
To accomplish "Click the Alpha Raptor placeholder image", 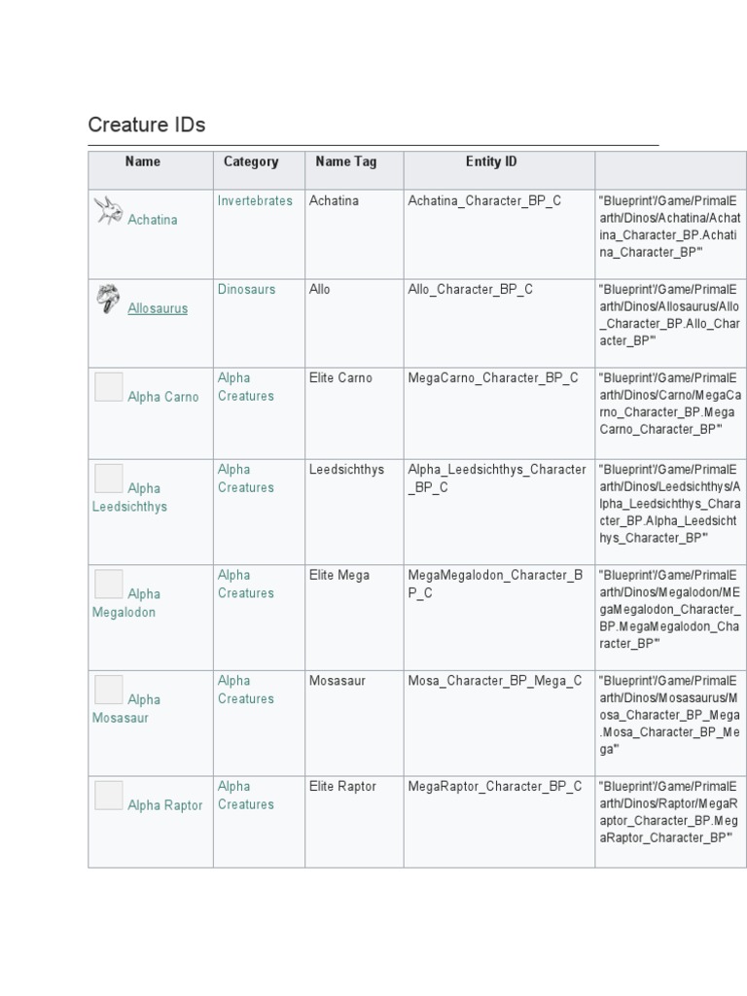I will pos(109,796).
